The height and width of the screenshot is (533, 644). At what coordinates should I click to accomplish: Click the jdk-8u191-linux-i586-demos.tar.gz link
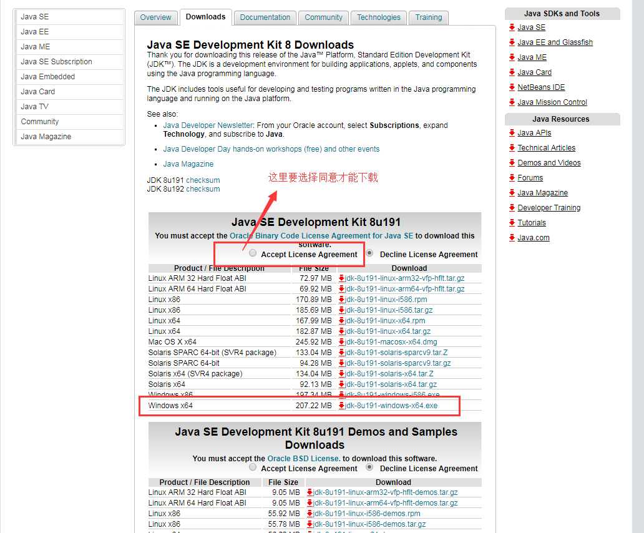tap(369, 524)
